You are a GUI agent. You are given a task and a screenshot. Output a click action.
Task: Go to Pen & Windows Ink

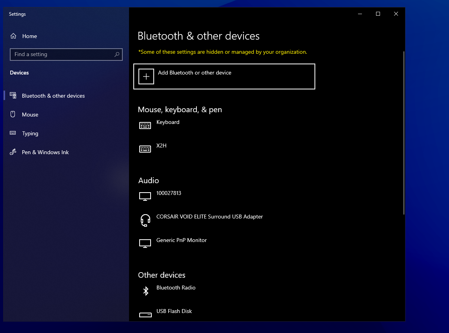click(x=45, y=152)
